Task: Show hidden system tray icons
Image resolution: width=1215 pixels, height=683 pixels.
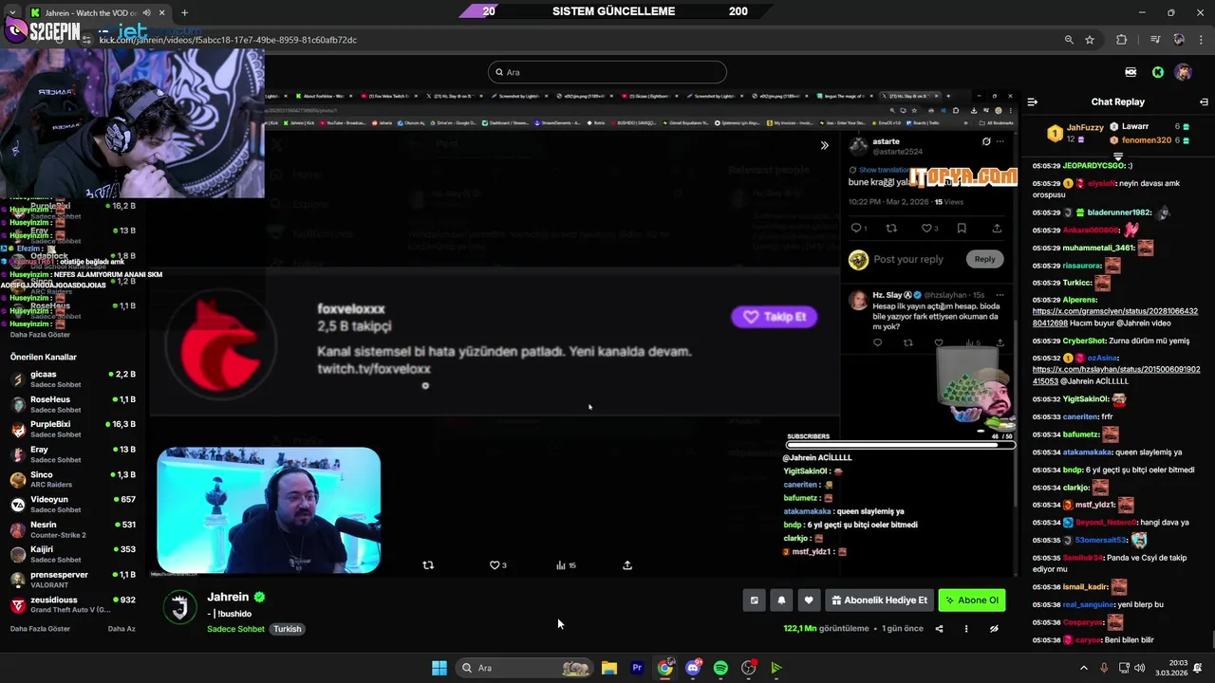Action: [x=1084, y=668]
